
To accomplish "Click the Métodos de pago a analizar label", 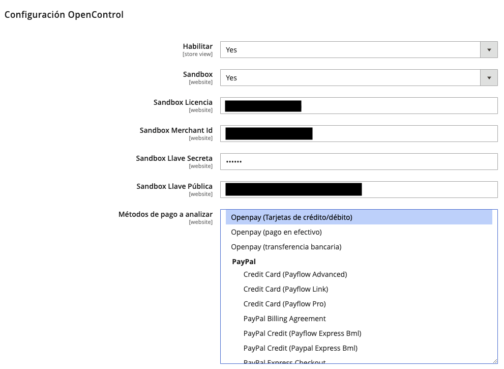I will point(165,214).
